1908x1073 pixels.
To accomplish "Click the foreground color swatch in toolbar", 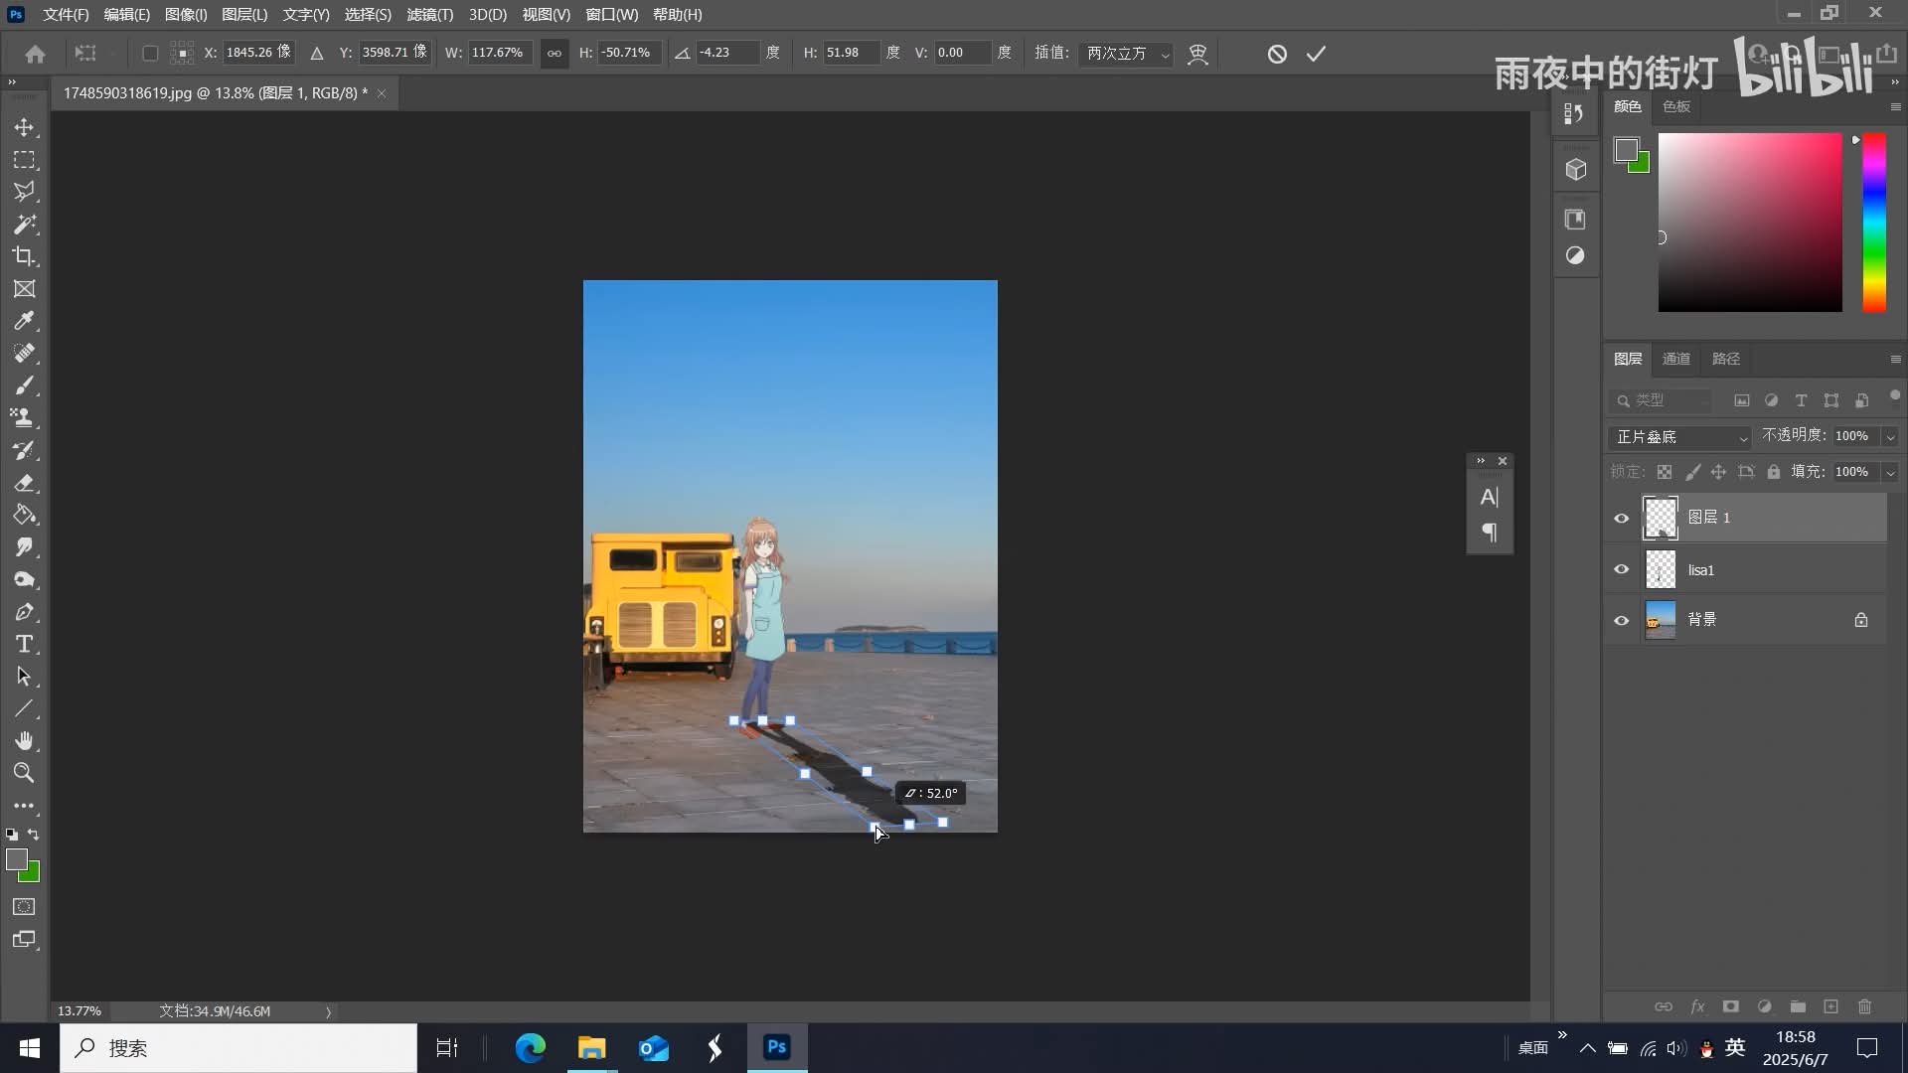I will [17, 860].
